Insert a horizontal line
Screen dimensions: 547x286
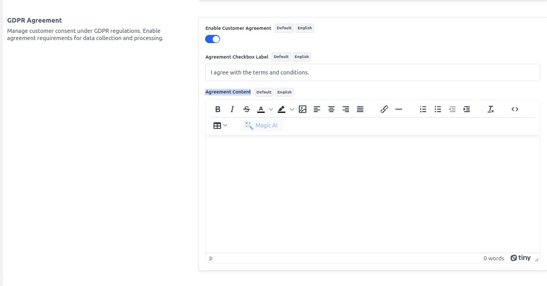point(399,109)
